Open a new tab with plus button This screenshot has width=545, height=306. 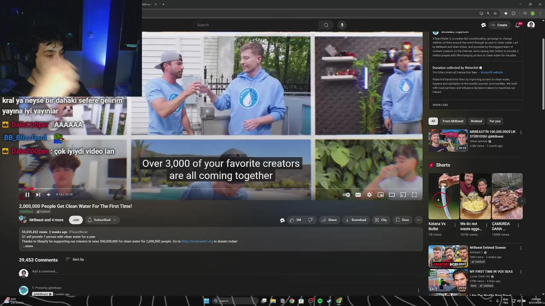[x=163, y=4]
